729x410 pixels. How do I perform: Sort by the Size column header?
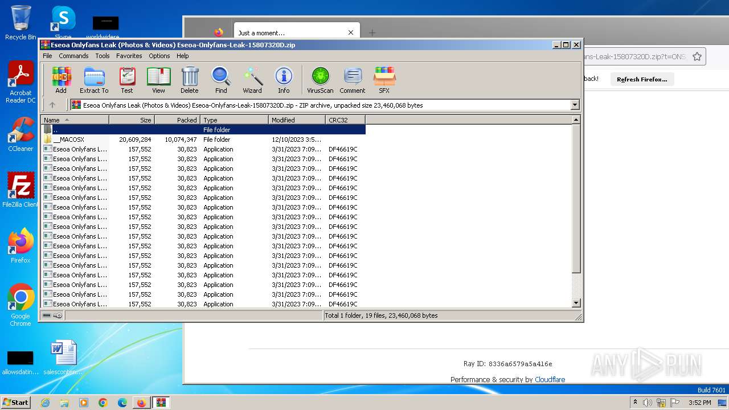tap(132, 120)
